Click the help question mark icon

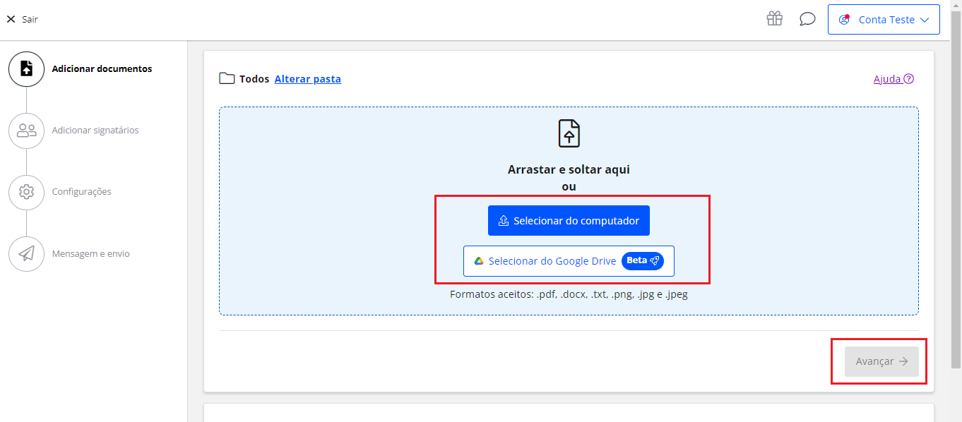coord(908,79)
